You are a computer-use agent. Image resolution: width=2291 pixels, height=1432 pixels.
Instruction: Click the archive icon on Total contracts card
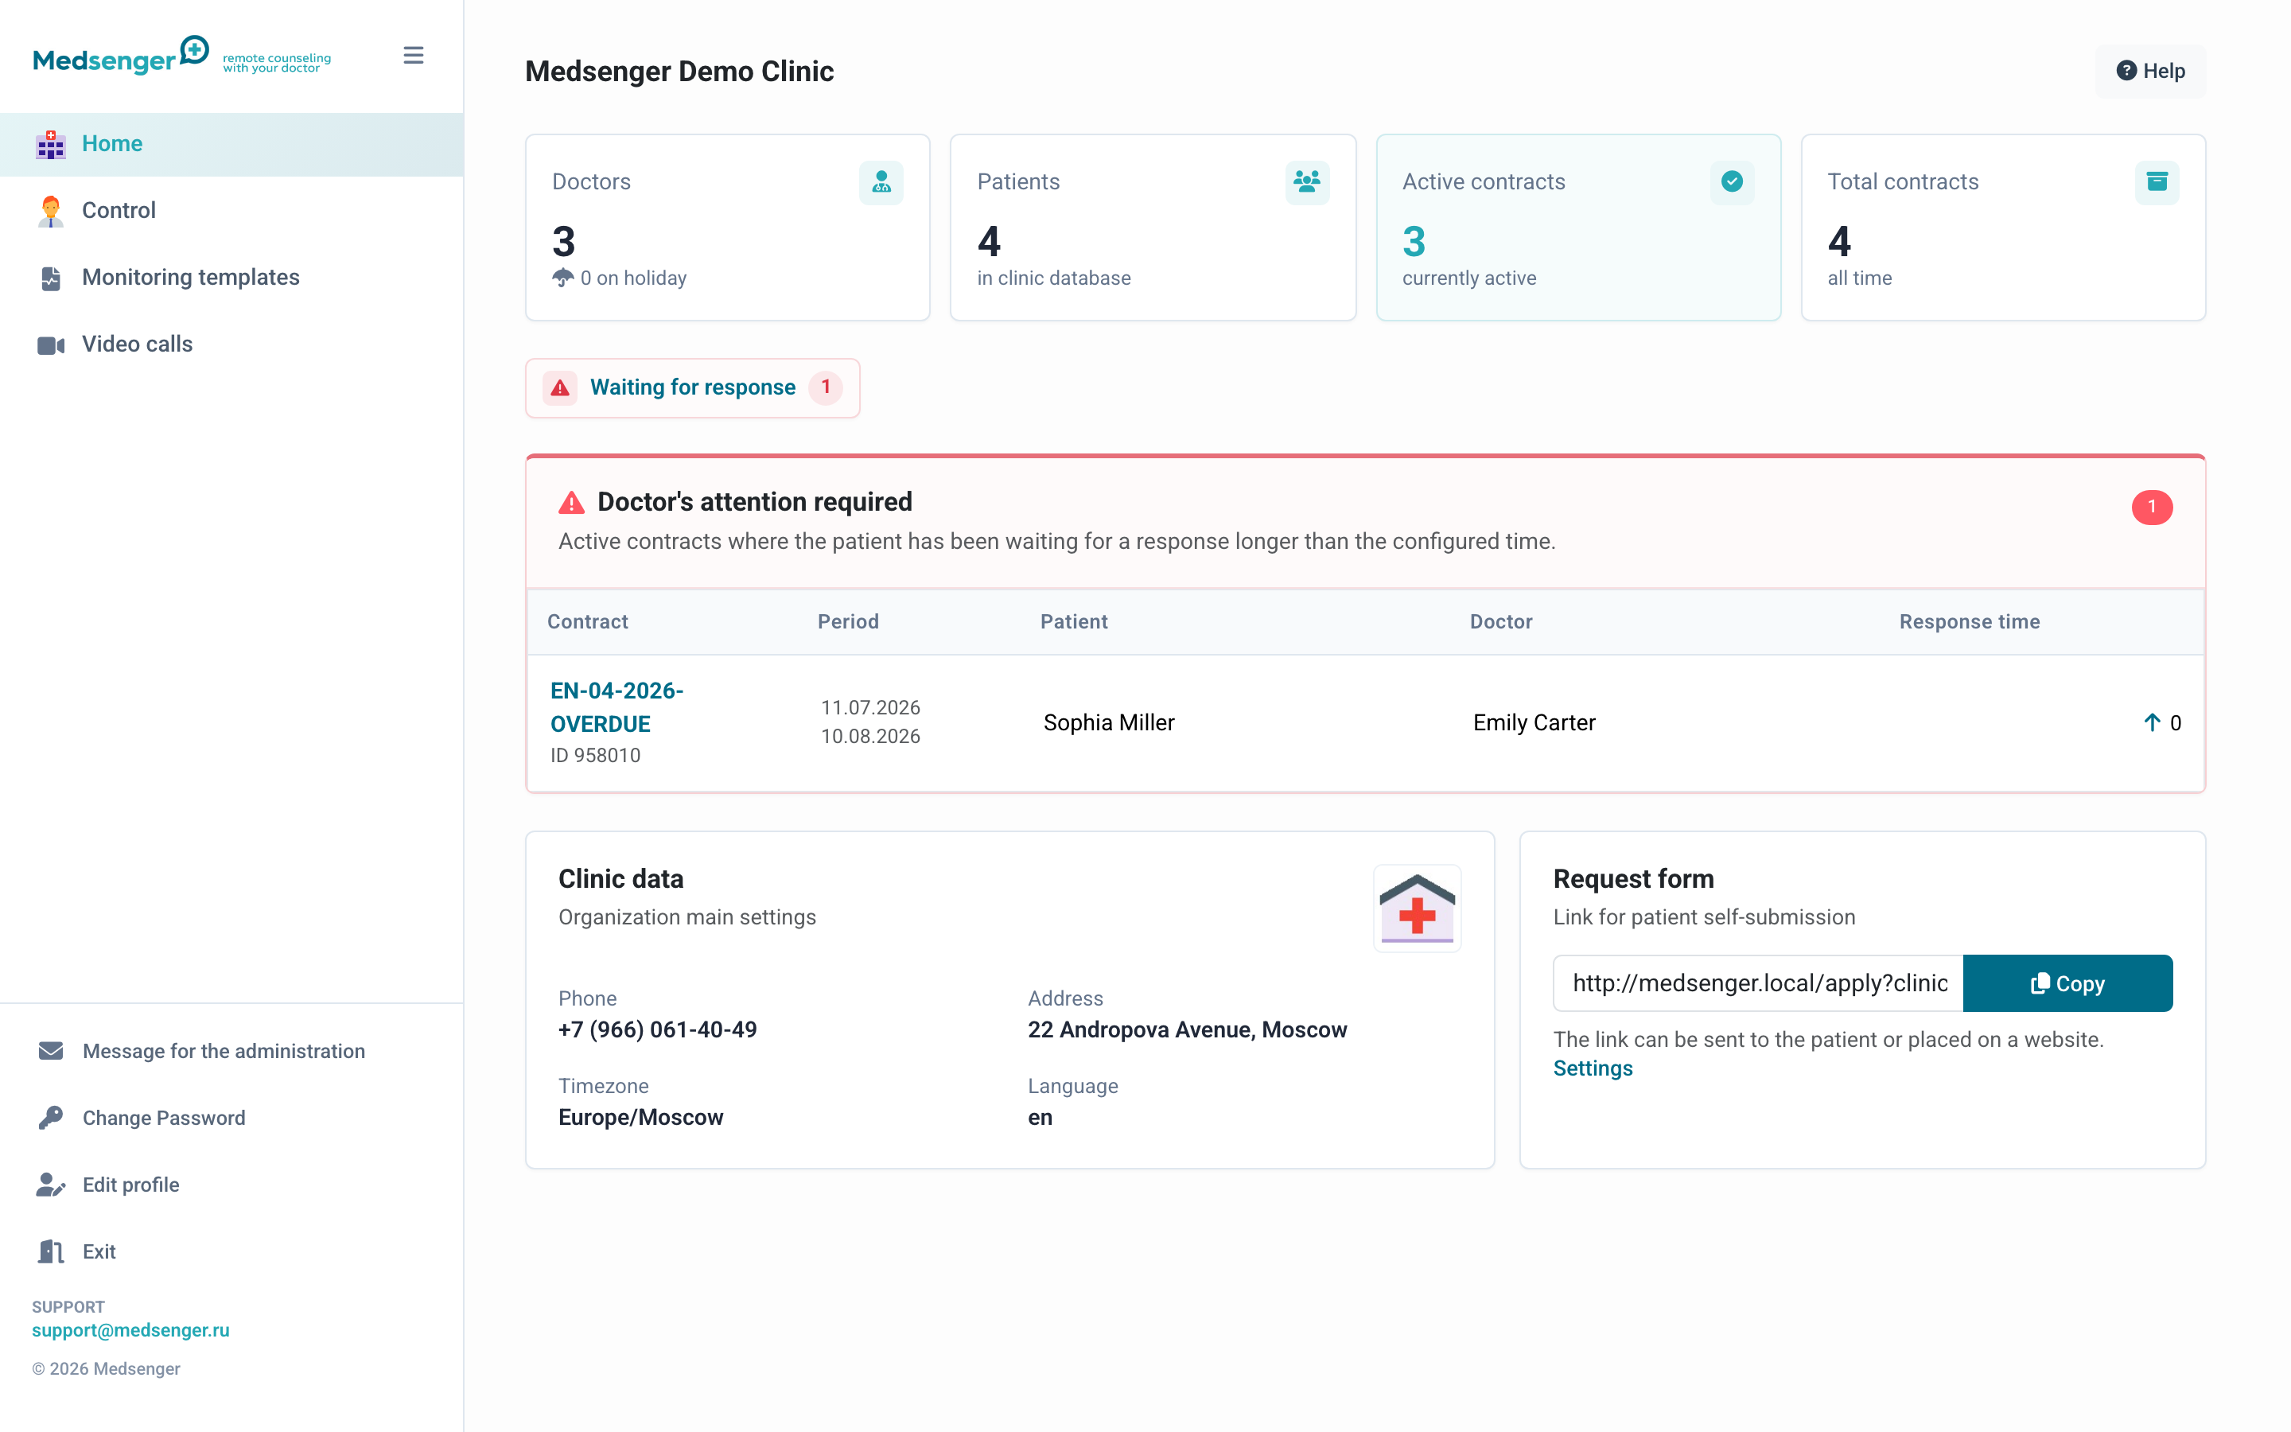click(2157, 182)
